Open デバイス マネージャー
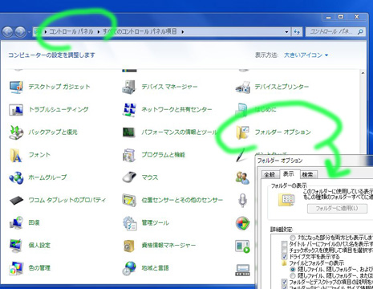This screenshot has width=373, height=289. [160, 87]
